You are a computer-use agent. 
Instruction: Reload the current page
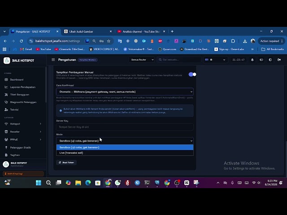(22, 41)
